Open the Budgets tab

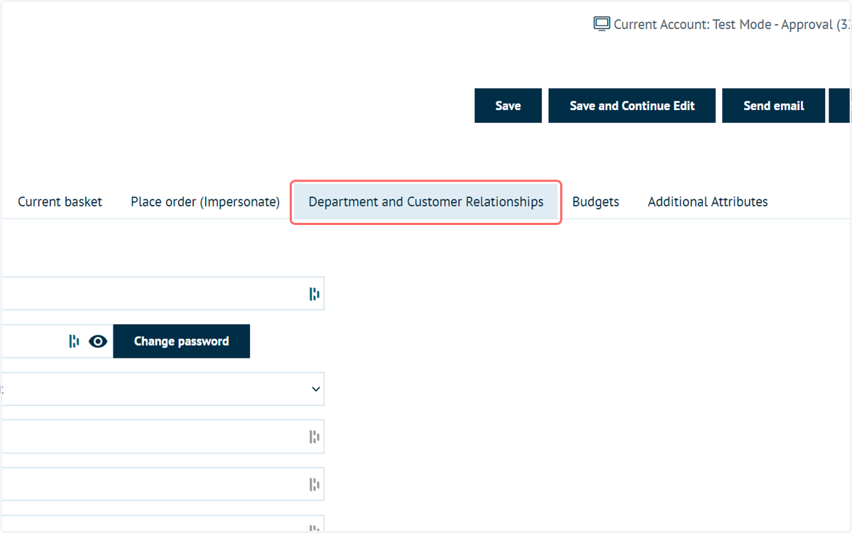tap(596, 202)
